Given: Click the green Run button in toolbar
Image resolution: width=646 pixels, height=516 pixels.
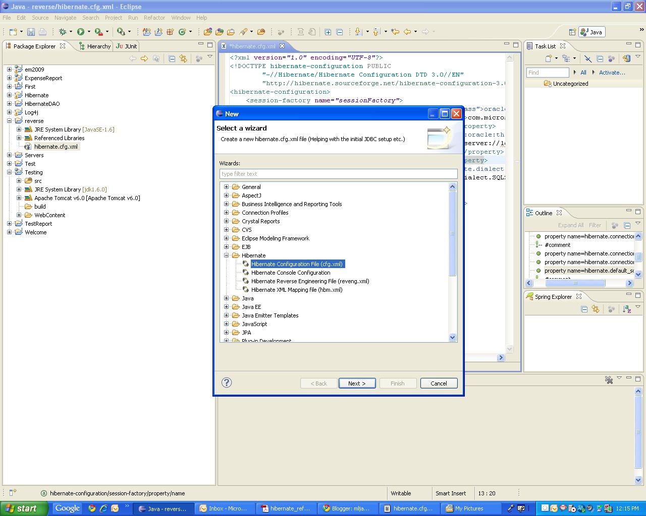Looking at the screenshot, I should pos(80,32).
